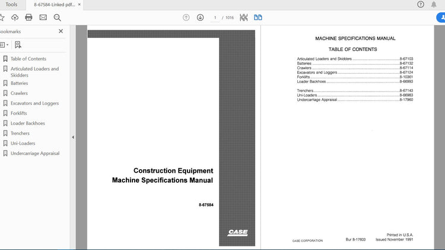The width and height of the screenshot is (445, 250).
Task: Click bookmark icon beside Crawlers
Action: tap(5, 93)
